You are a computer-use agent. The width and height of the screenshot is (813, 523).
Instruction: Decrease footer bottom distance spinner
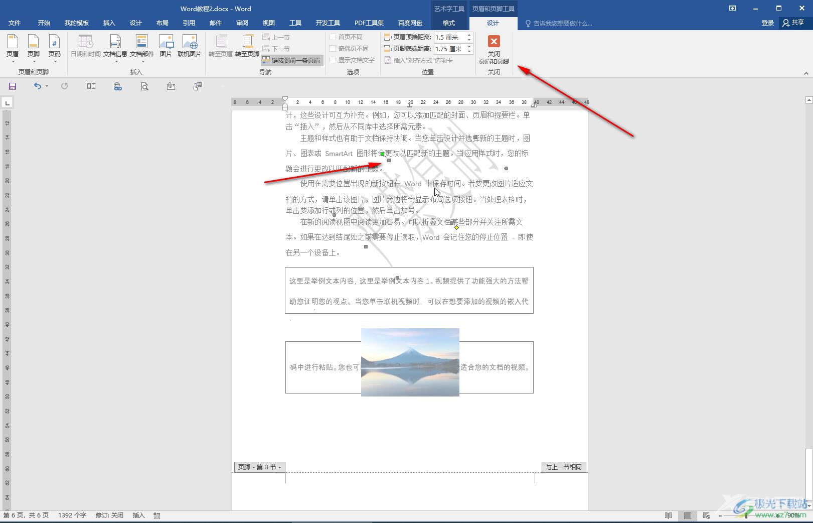click(x=469, y=51)
